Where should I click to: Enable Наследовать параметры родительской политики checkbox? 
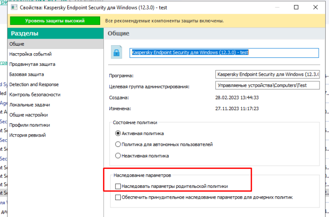click(x=118, y=186)
